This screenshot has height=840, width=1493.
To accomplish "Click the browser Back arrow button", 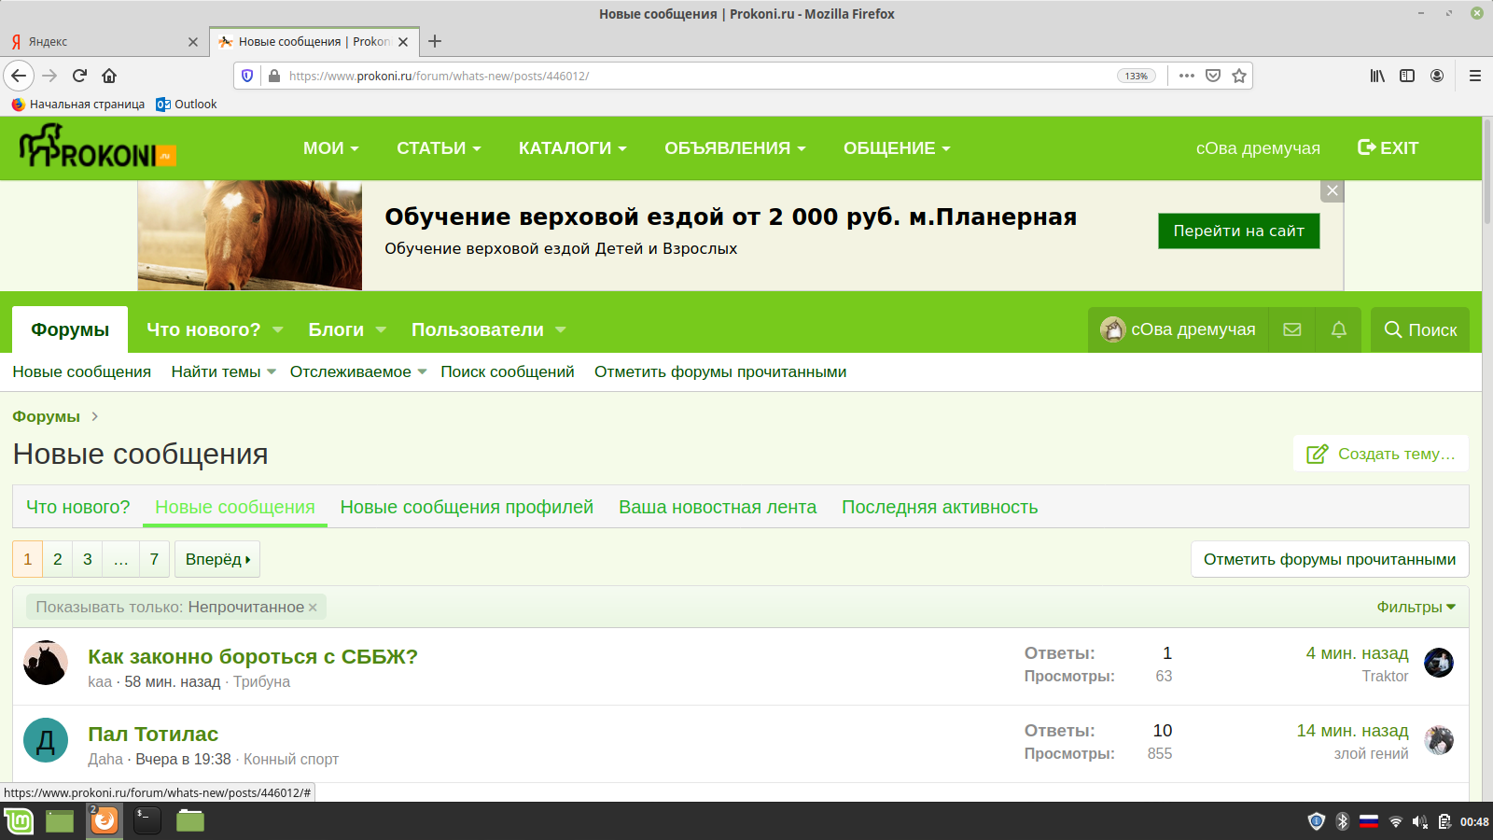I will click(x=19, y=76).
